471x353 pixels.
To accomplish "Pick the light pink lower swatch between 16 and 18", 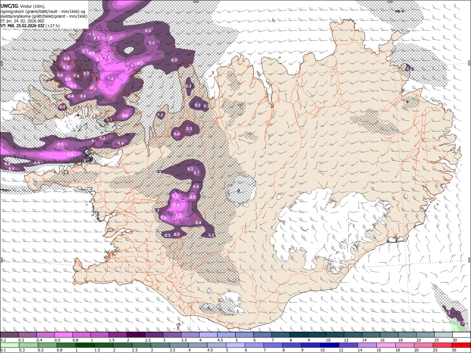I will pos(386,345).
